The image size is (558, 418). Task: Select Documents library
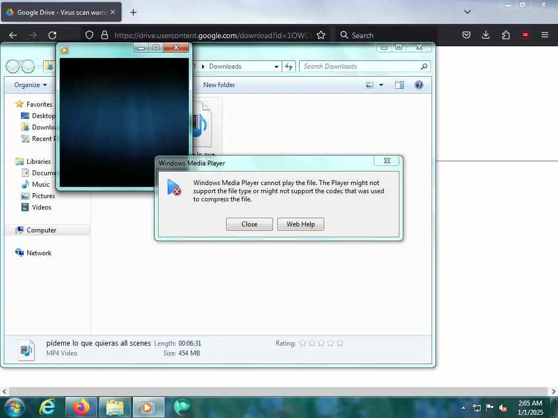tap(39, 173)
